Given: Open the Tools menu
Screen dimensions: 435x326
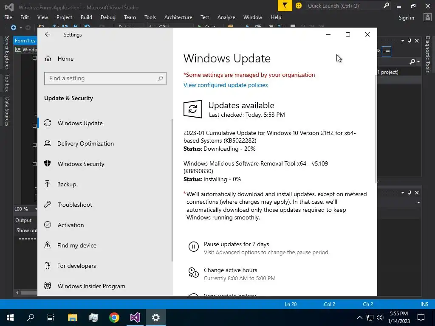Looking at the screenshot, I should (x=150, y=17).
